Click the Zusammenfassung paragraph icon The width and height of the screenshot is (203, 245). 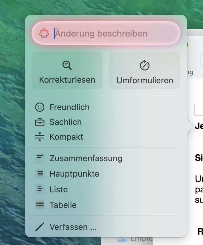coord(40,158)
